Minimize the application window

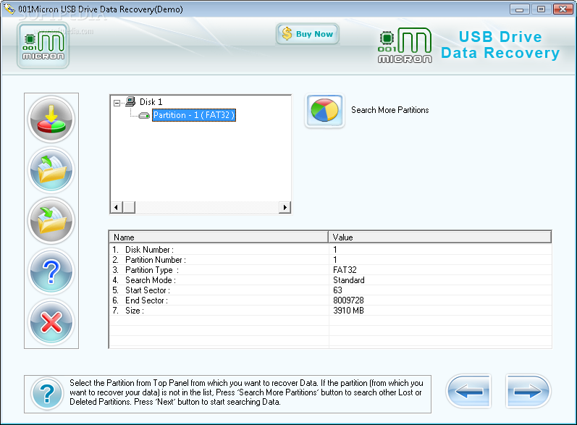[519, 9]
